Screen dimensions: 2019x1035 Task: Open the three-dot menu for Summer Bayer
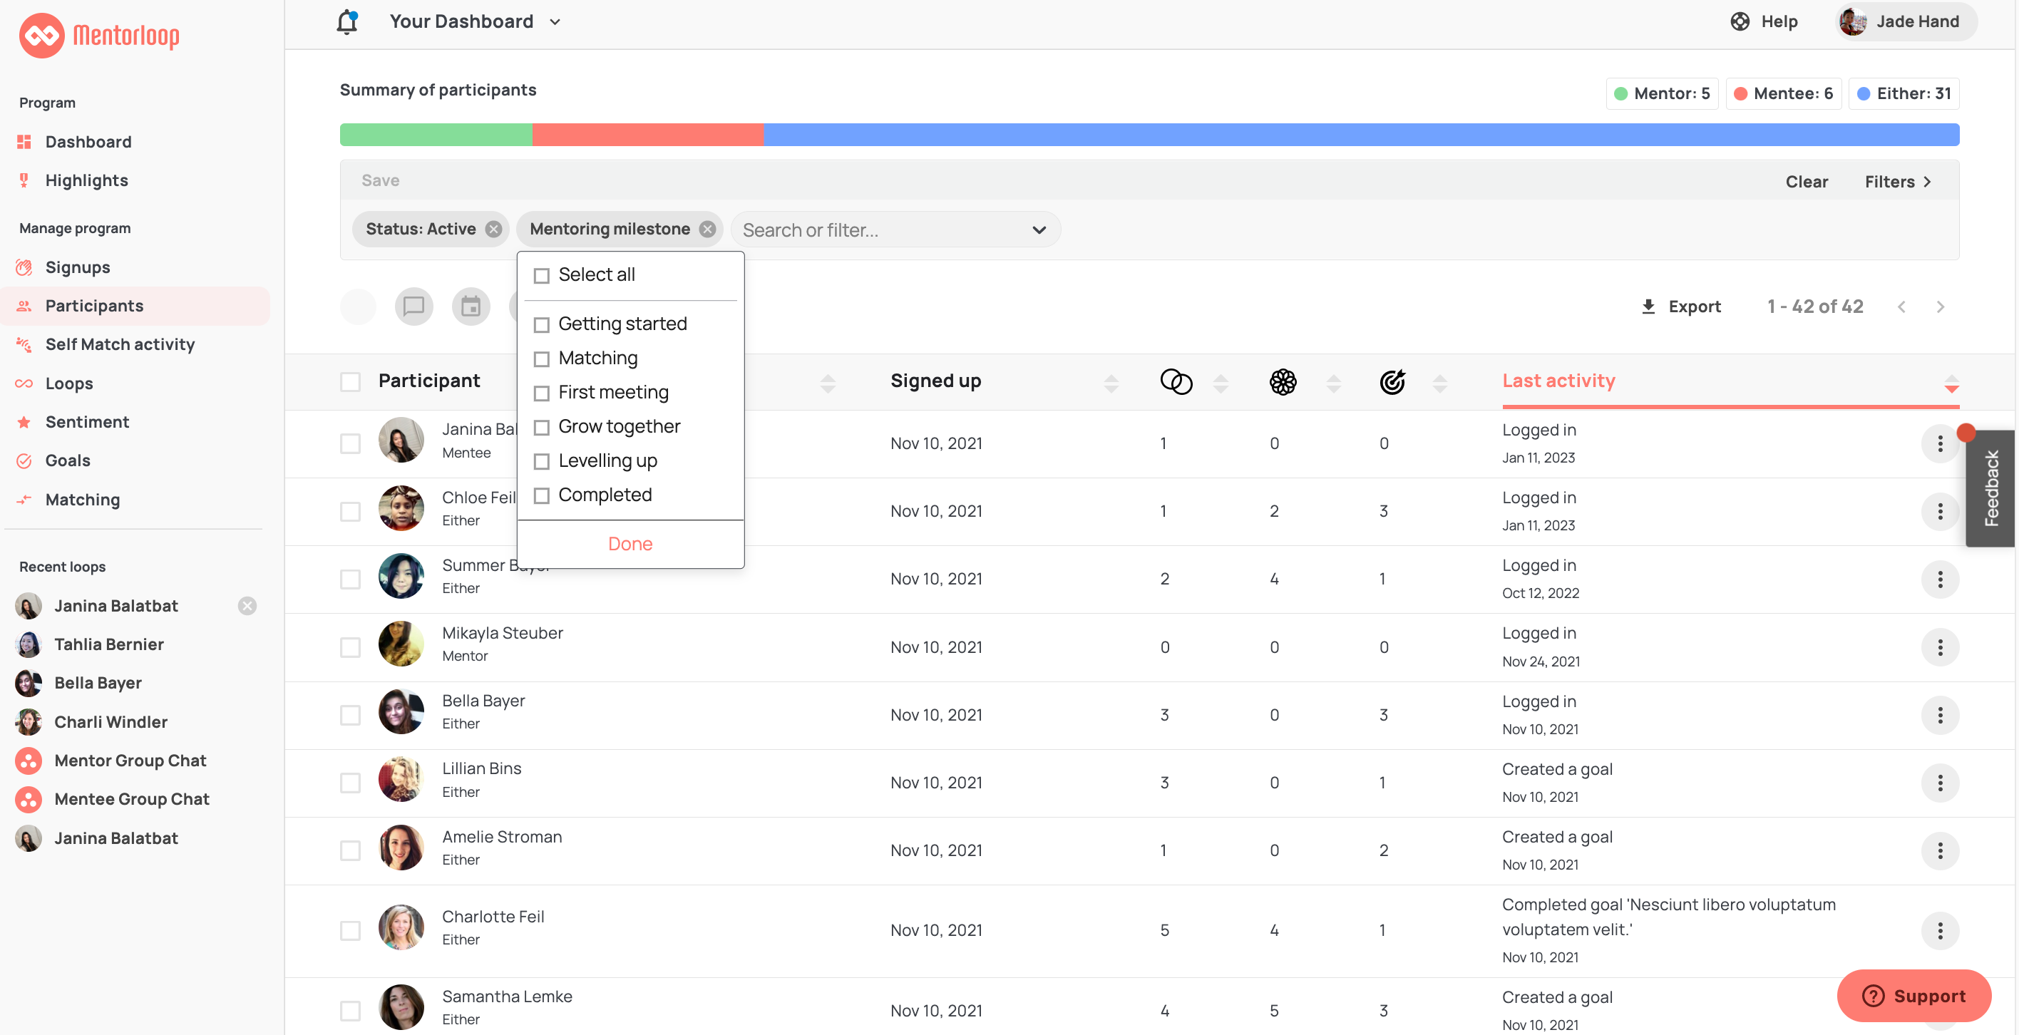click(x=1939, y=579)
